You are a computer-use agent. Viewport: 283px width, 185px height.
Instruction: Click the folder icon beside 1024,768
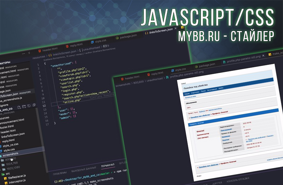click(3, 165)
